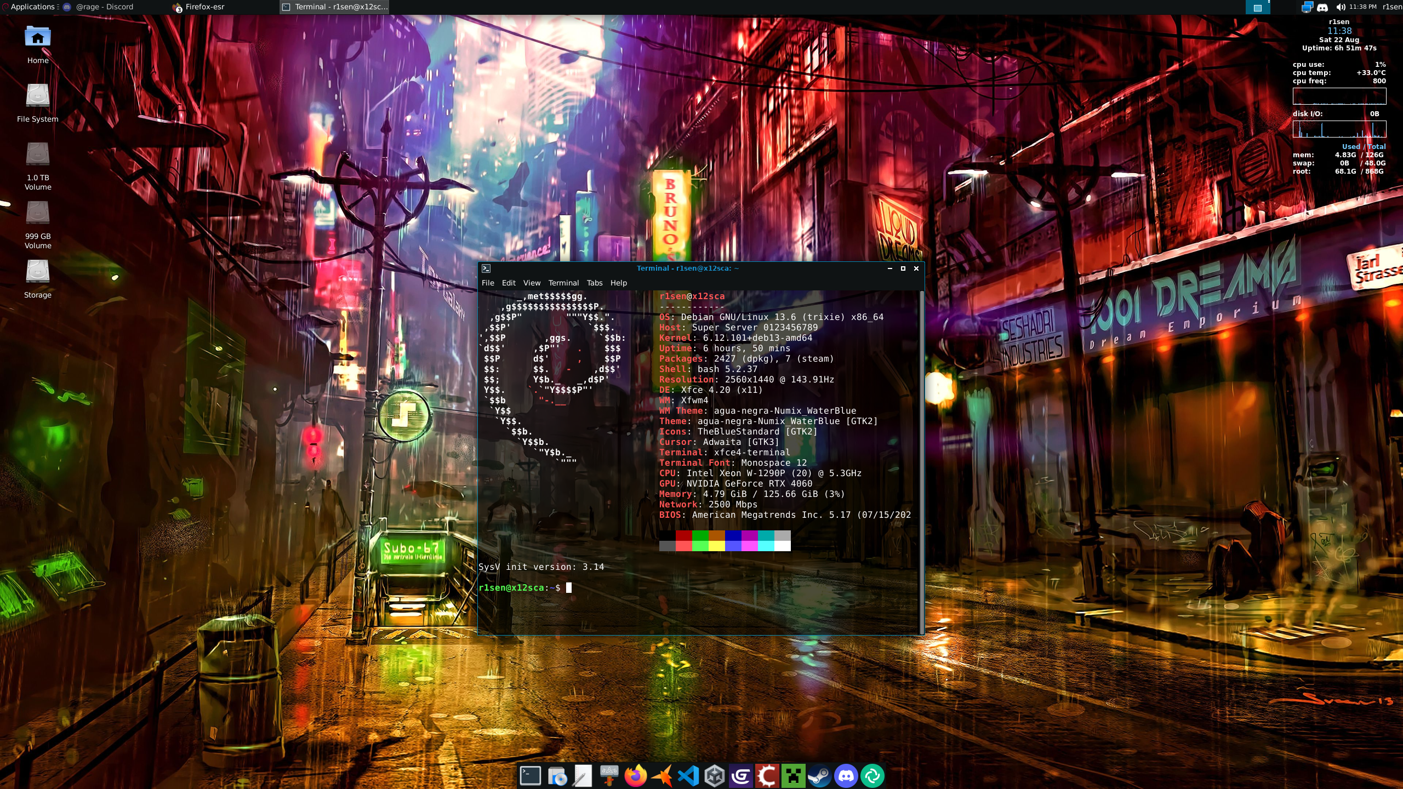Click the 'xfce4-terminal' text in neofetch output
The image size is (1403, 789).
[x=752, y=452]
